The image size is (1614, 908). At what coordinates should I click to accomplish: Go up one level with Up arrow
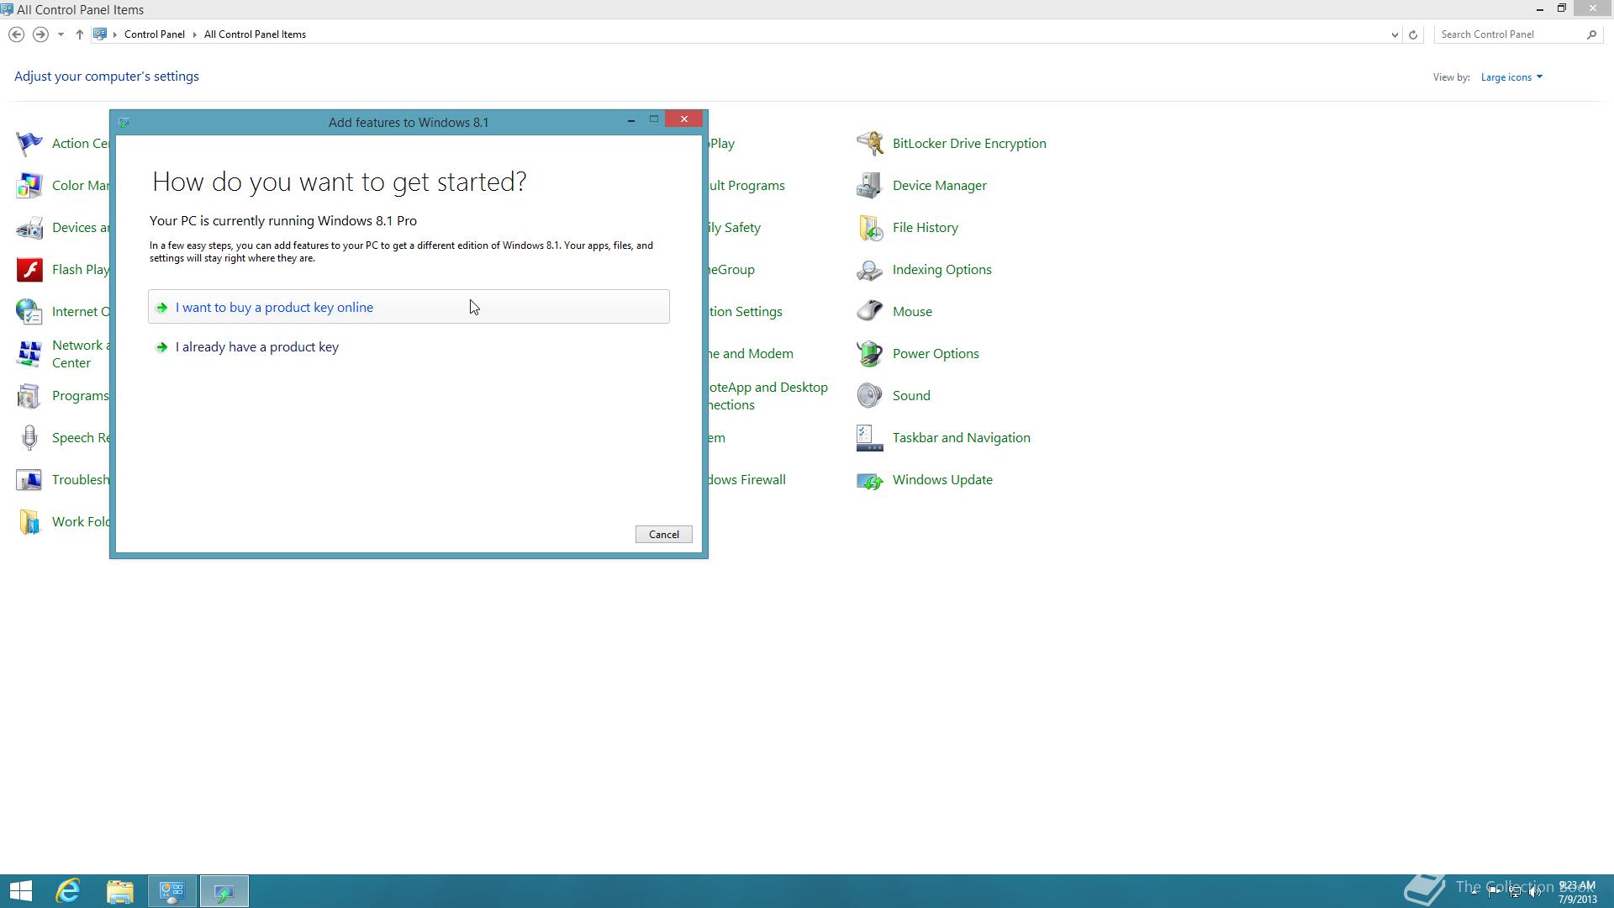pyautogui.click(x=79, y=34)
